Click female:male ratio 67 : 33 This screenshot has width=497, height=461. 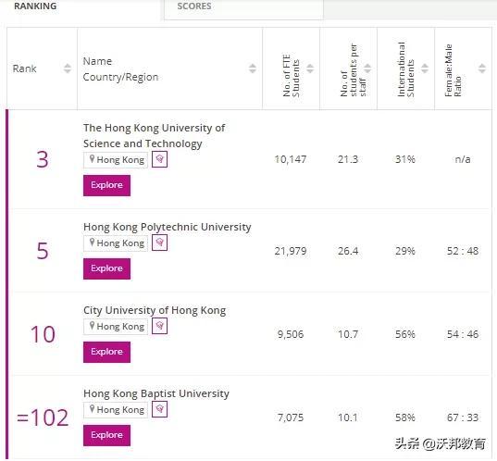tap(463, 417)
